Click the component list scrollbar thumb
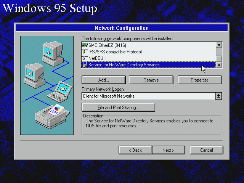The height and width of the screenshot is (183, 244). [219, 58]
